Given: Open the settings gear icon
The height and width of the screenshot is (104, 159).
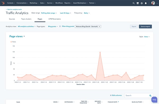Looking at the screenshot, I should click(142, 3).
